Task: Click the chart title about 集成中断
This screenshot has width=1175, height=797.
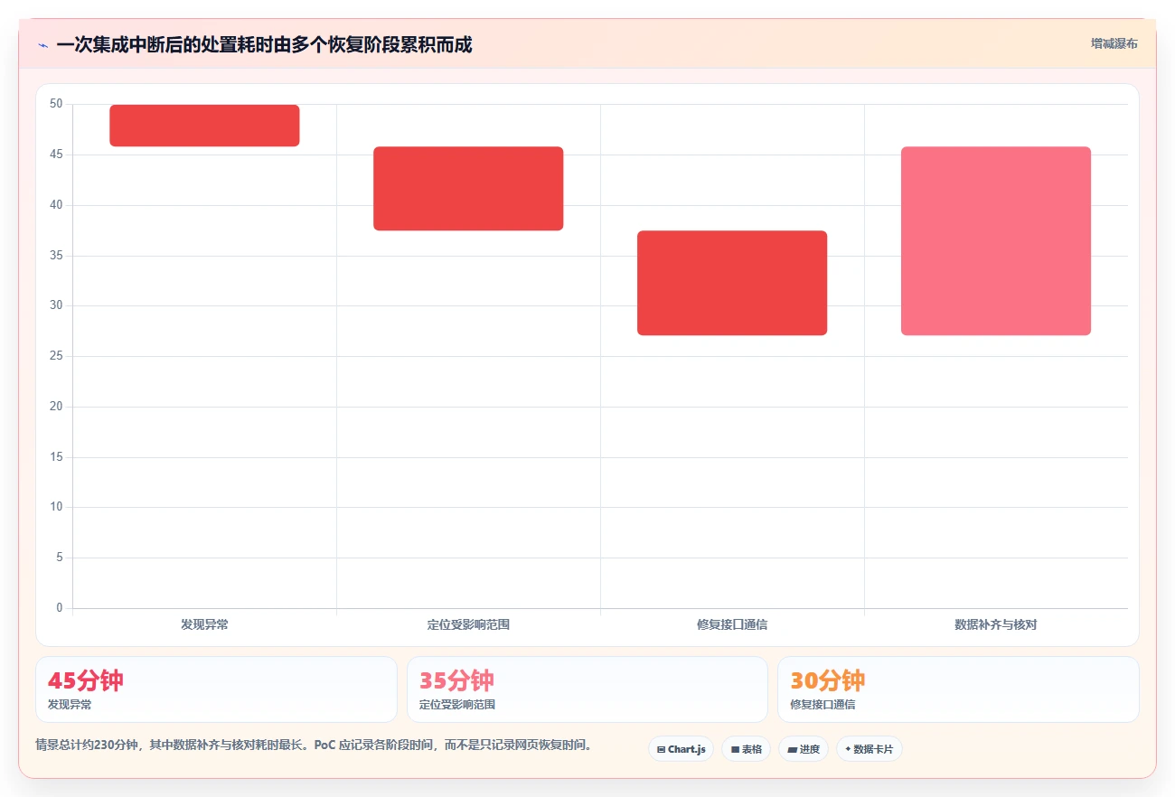Action: coord(264,45)
